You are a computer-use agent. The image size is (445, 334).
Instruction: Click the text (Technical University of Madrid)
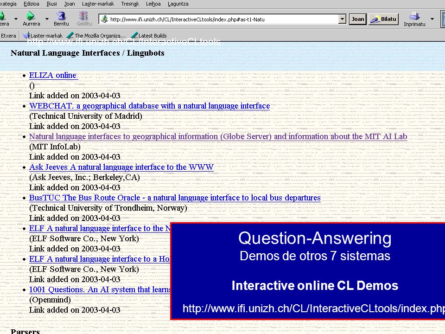(86, 116)
